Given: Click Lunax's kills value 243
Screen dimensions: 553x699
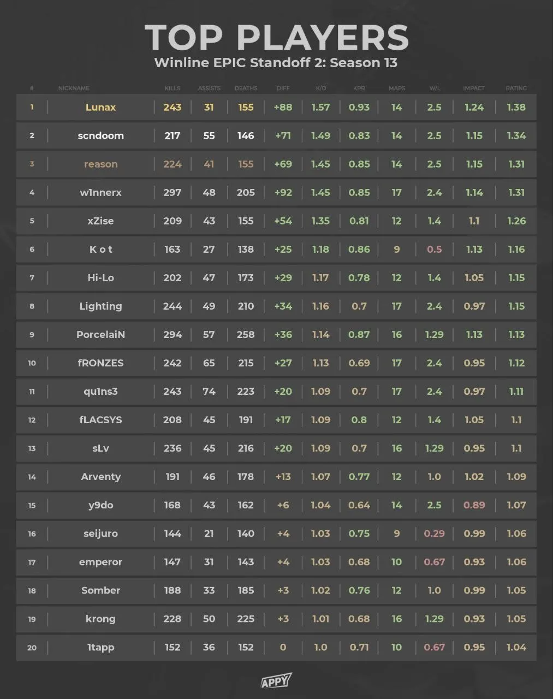Looking at the screenshot, I should 173,107.
